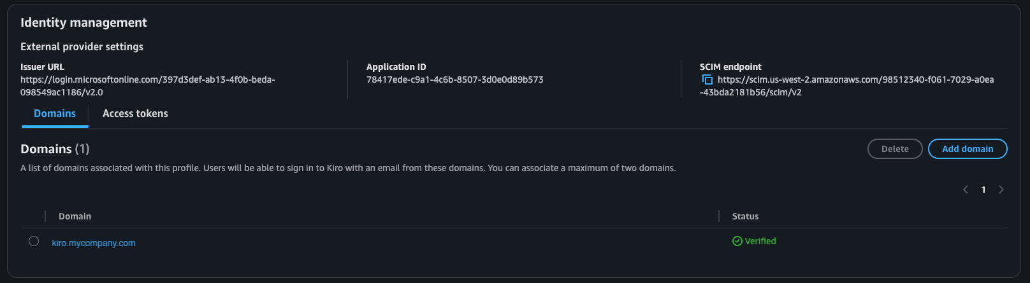1030x283 pixels.
Task: Click the External provider settings label
Action: click(x=82, y=46)
